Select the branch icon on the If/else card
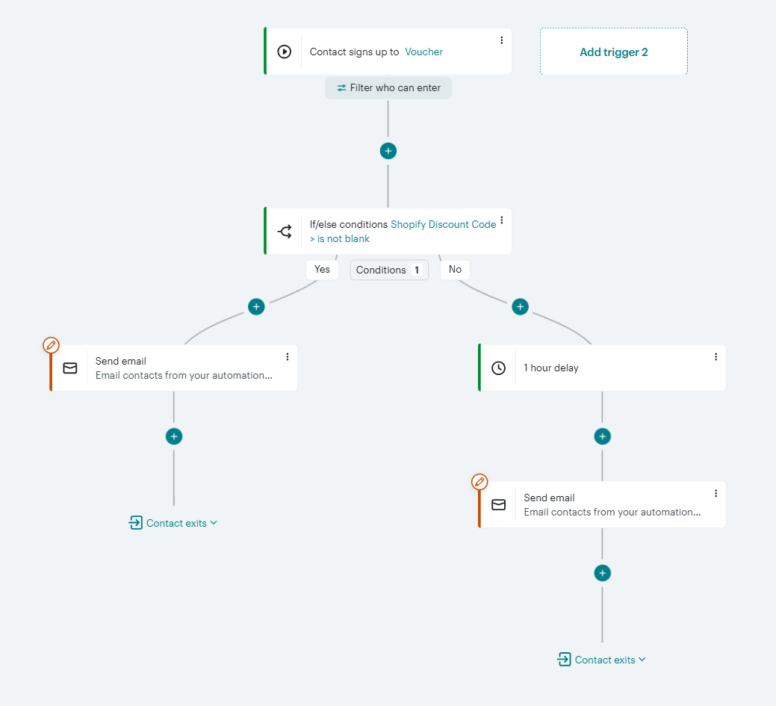This screenshot has width=776, height=706. click(x=285, y=231)
